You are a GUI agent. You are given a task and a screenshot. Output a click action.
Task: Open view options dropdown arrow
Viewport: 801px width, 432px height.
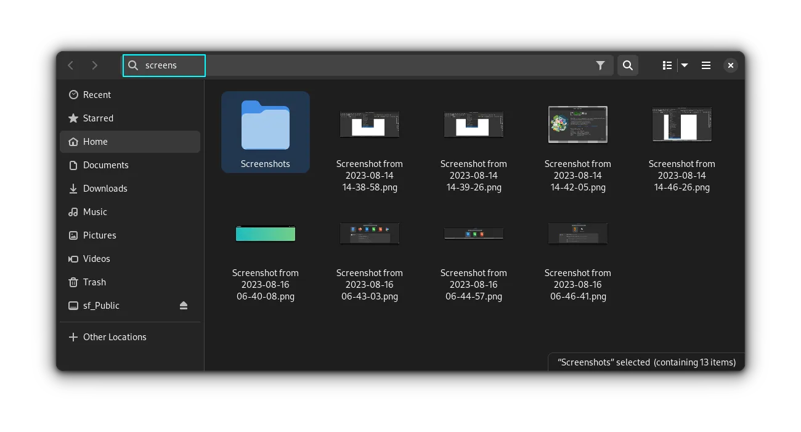685,65
